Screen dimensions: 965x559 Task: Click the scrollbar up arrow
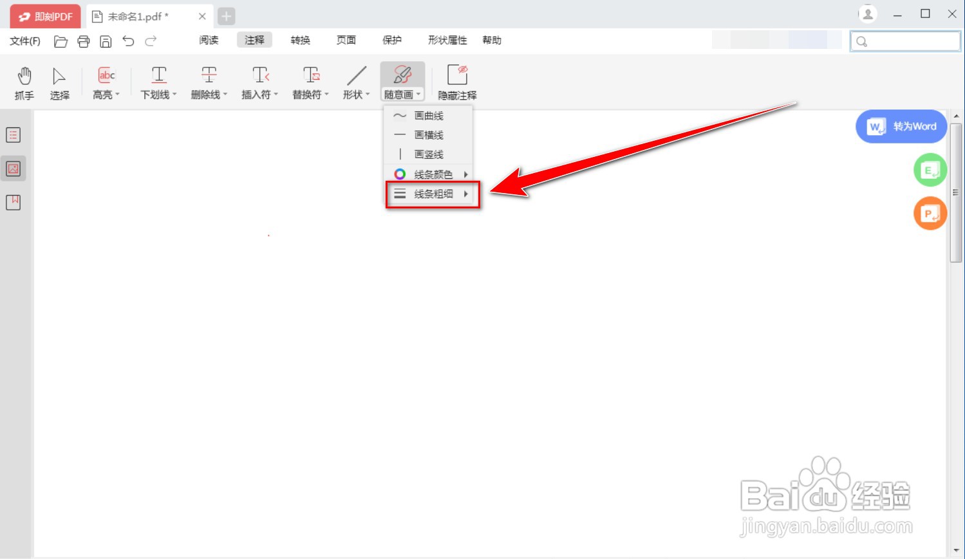coord(956,116)
